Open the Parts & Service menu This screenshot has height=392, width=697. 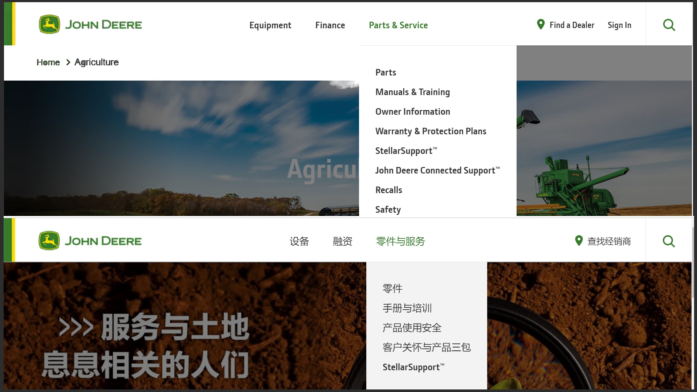398,25
